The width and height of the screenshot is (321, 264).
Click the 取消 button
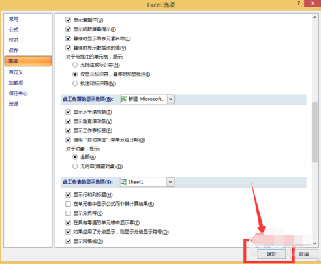click(304, 254)
